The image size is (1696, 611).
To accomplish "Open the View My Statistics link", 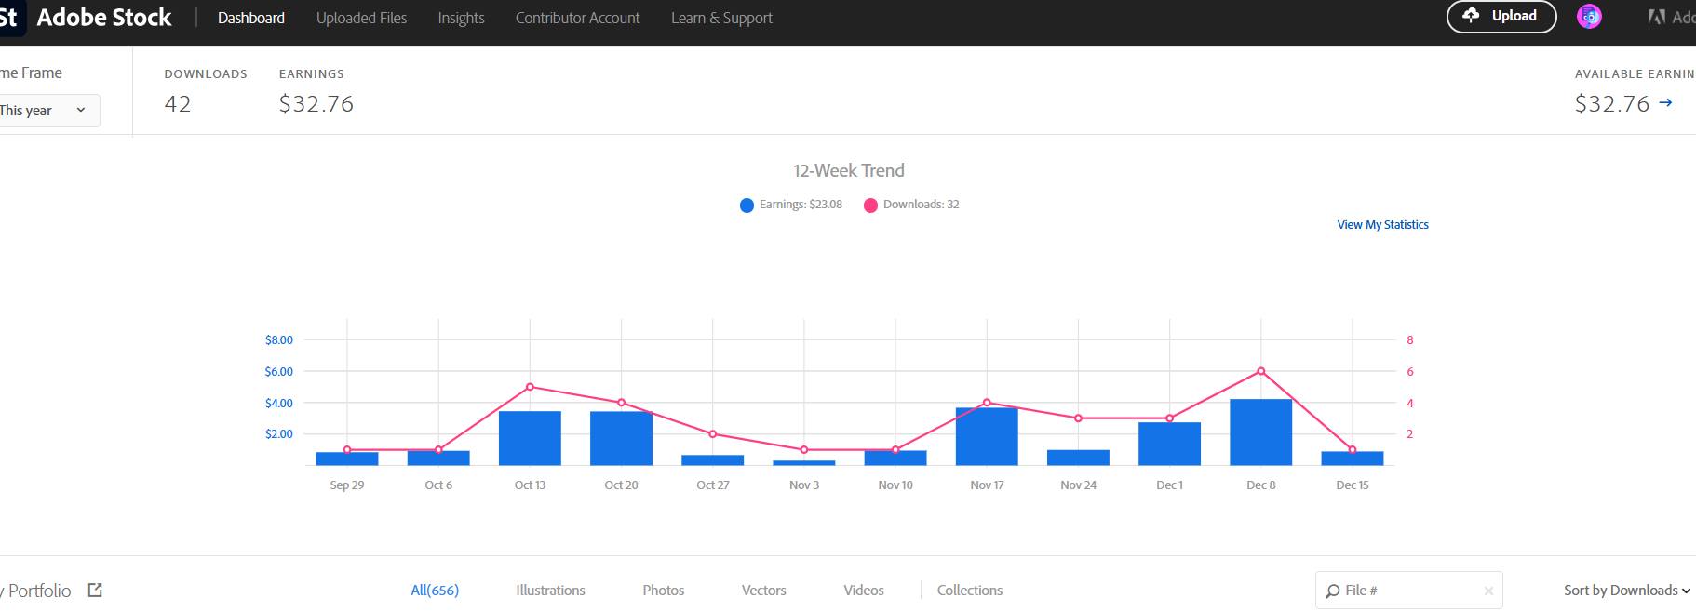I will (x=1382, y=225).
